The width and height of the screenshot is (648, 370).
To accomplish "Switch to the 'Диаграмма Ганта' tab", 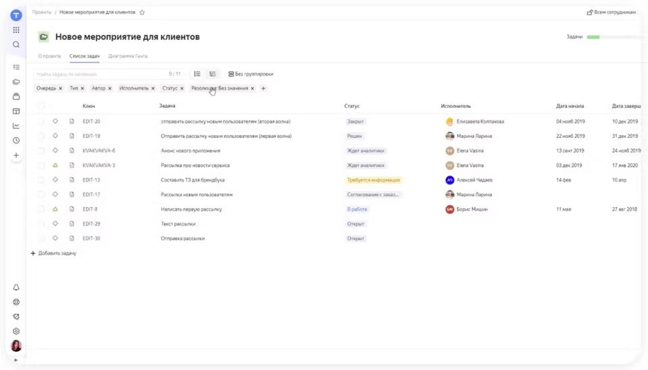I will coord(128,56).
